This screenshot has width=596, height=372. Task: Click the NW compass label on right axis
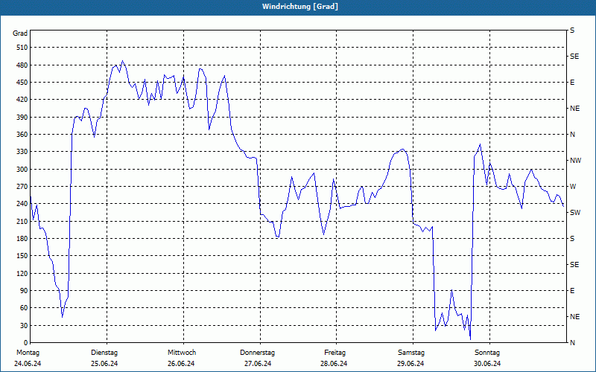point(575,161)
